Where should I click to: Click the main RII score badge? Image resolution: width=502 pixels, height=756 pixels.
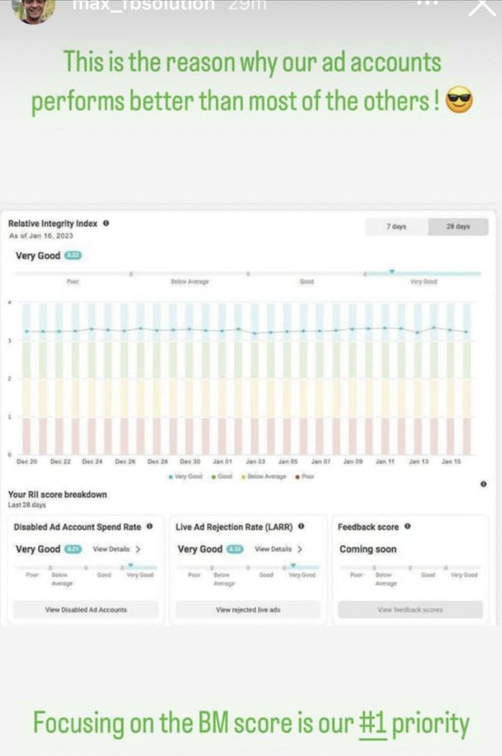point(72,256)
